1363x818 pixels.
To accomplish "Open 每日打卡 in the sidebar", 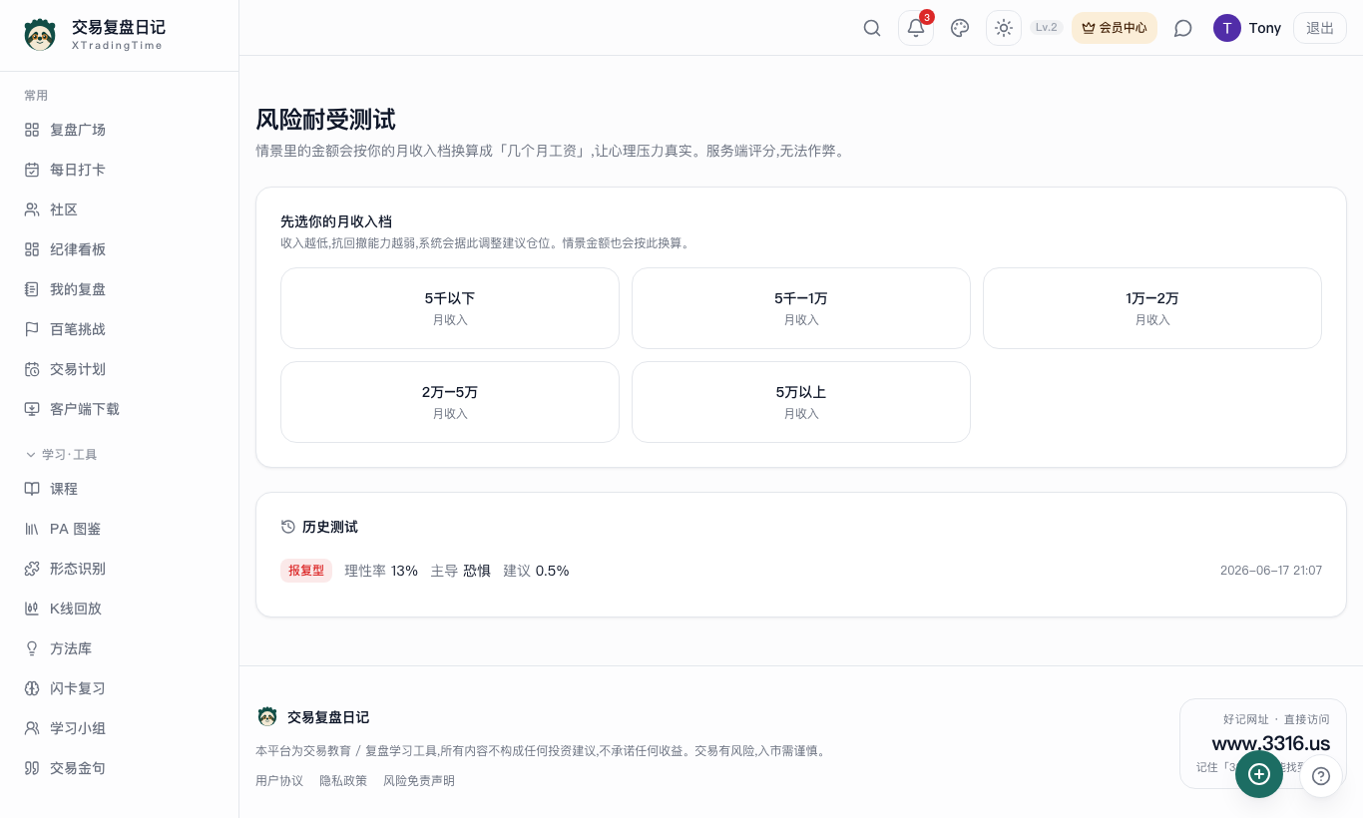I will (119, 170).
